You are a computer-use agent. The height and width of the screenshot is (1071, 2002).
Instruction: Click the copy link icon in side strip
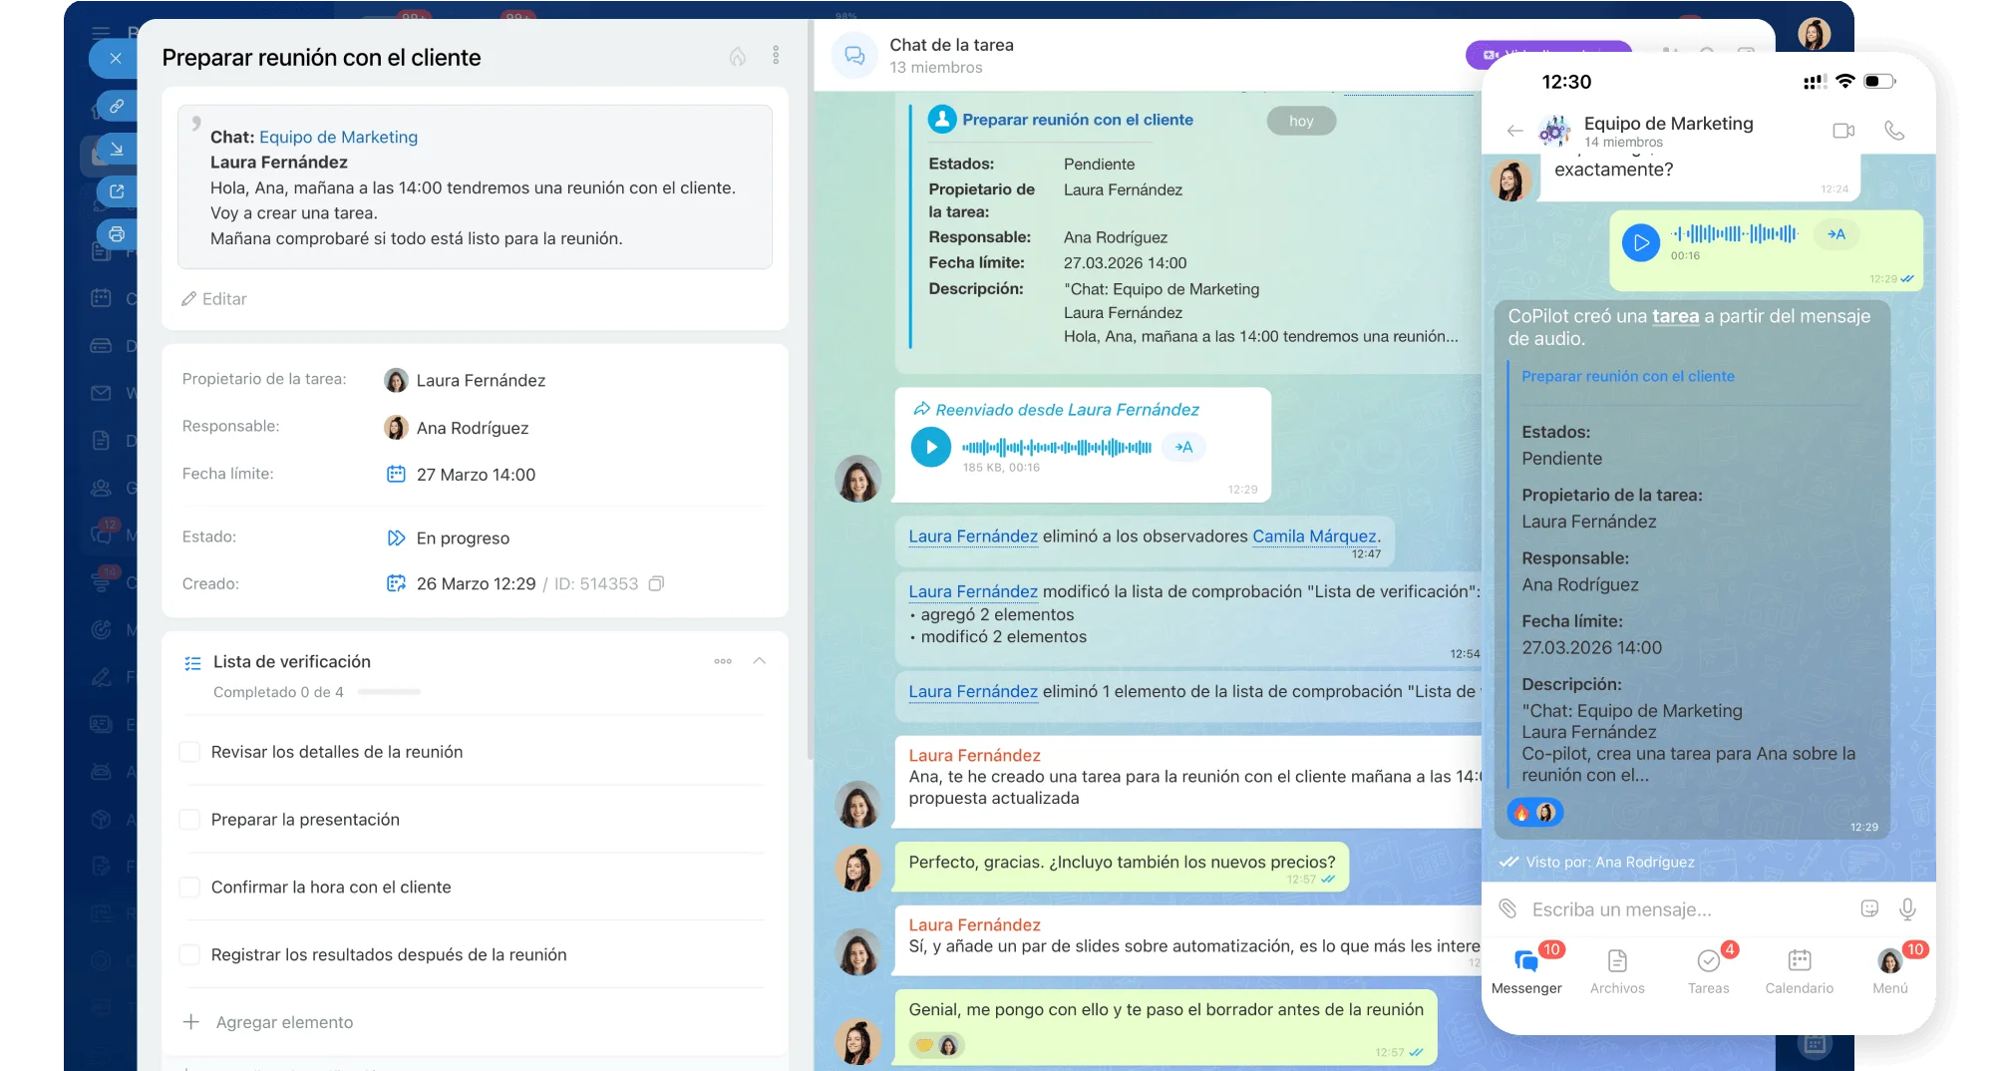117,105
